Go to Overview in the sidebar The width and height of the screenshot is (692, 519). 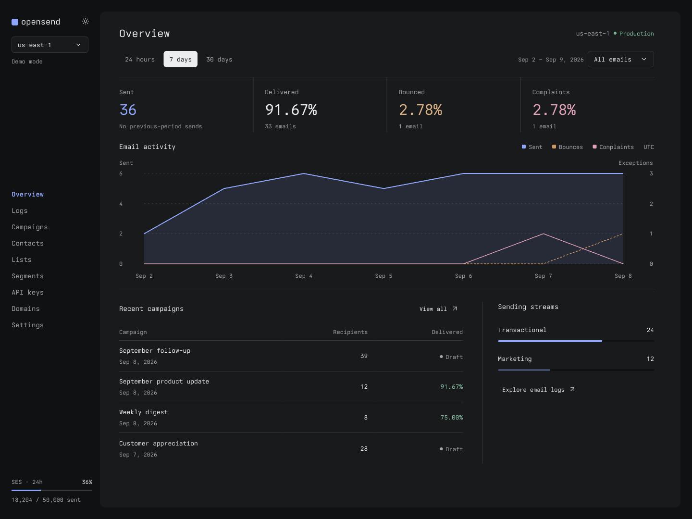point(27,194)
